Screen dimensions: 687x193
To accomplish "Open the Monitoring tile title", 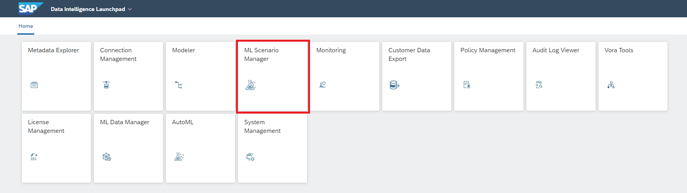I will (331, 50).
